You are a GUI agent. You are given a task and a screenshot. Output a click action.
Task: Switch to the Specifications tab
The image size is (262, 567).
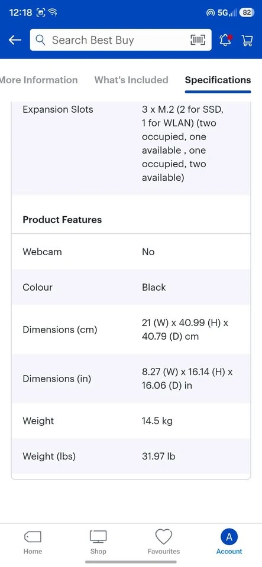(218, 80)
